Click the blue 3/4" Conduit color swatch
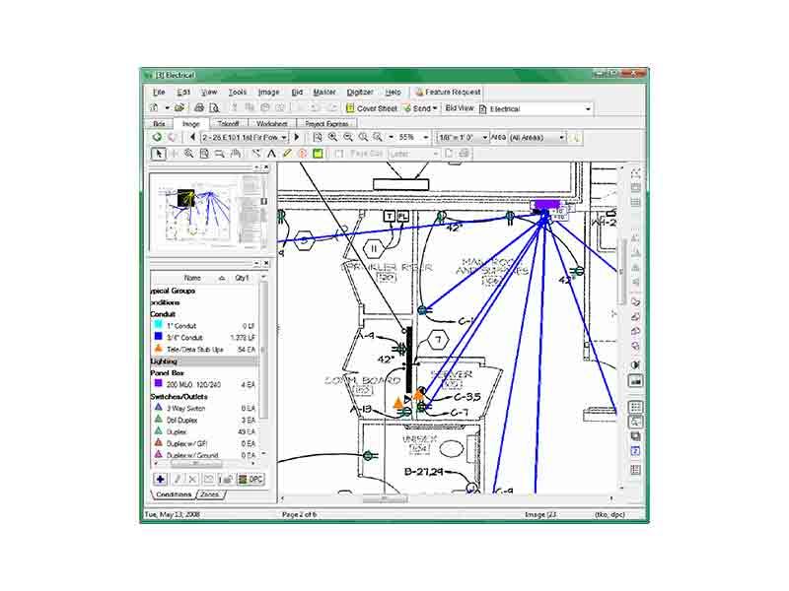The height and width of the screenshot is (591, 789). 158,336
